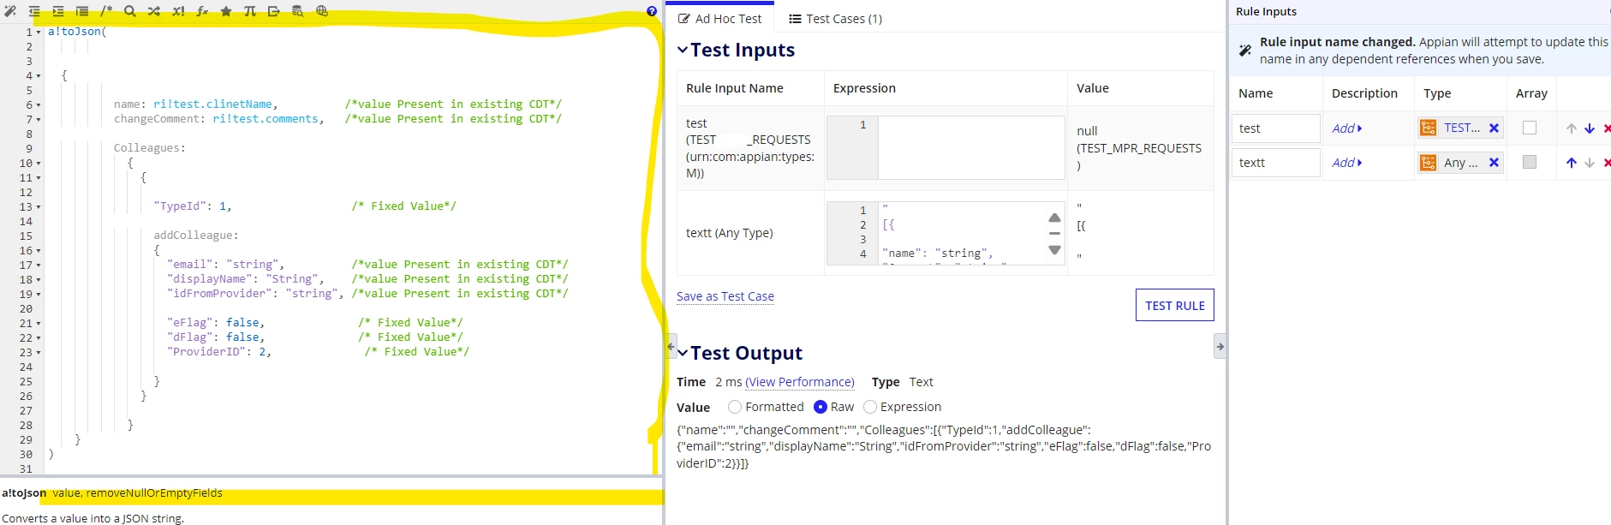Click Save as Test Case link
Screen dimensions: 1611x525
(x=725, y=296)
